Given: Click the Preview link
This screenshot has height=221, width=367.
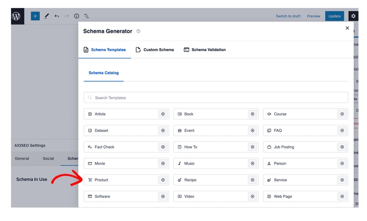Looking at the screenshot, I should [314, 16].
